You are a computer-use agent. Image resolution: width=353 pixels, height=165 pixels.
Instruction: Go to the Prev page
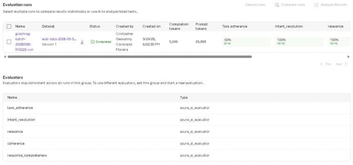[326, 64]
